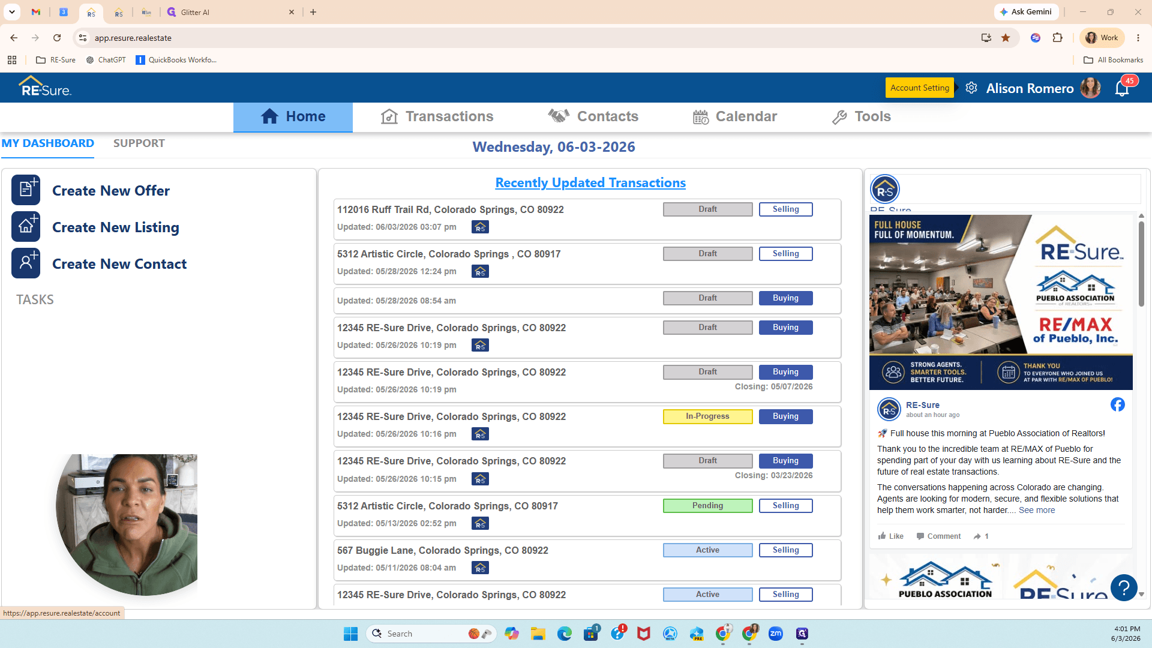This screenshot has height=648, width=1152.
Task: Click Comment on the RE-Sure post
Action: click(x=938, y=536)
